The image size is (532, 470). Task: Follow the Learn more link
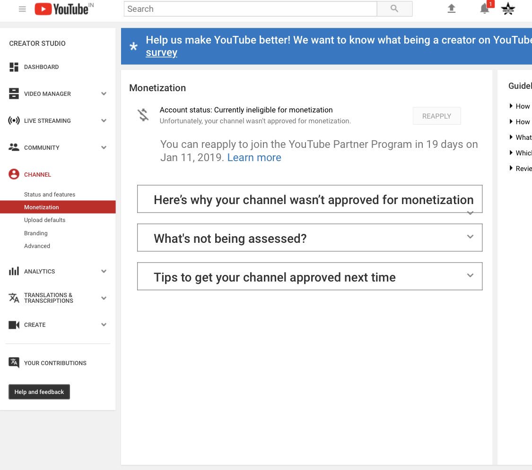254,158
